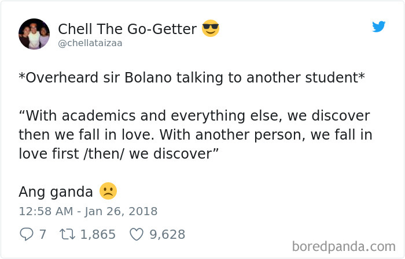Click the Twitter bird logo
The image size is (405, 259).
378,27
